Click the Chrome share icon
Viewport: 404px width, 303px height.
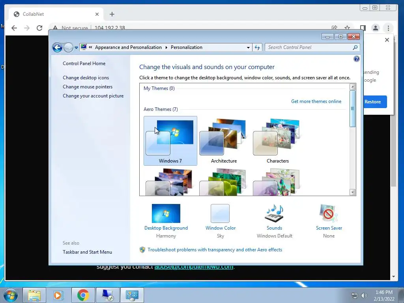point(335,28)
